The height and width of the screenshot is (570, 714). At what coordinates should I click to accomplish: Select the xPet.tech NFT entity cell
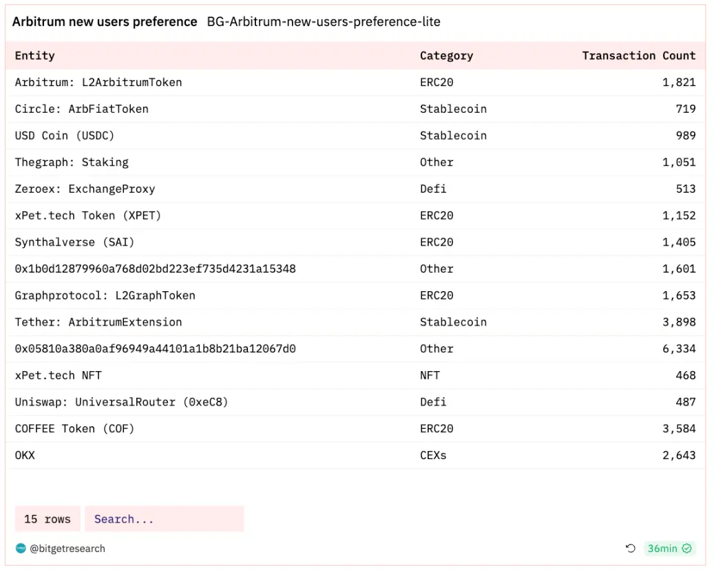[x=58, y=375]
